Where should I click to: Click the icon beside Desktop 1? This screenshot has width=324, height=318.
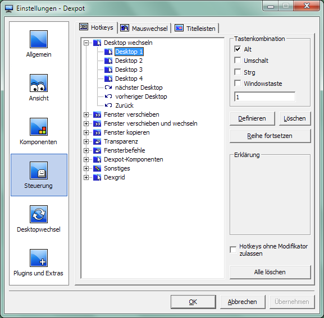pos(108,52)
